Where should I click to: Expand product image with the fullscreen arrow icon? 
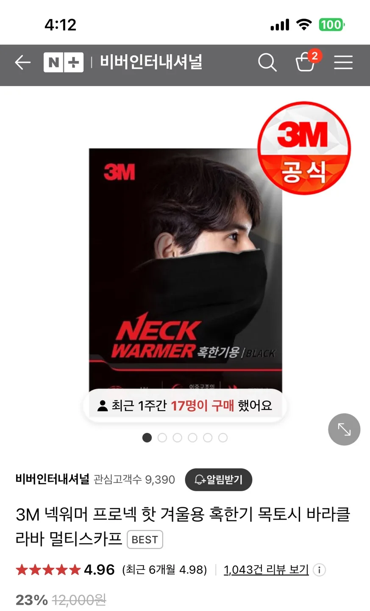click(x=344, y=429)
